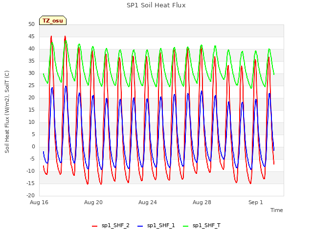The height and width of the screenshot is (235, 313).
Task: Click the y-axis value -5
Action: click(x=32, y=159)
